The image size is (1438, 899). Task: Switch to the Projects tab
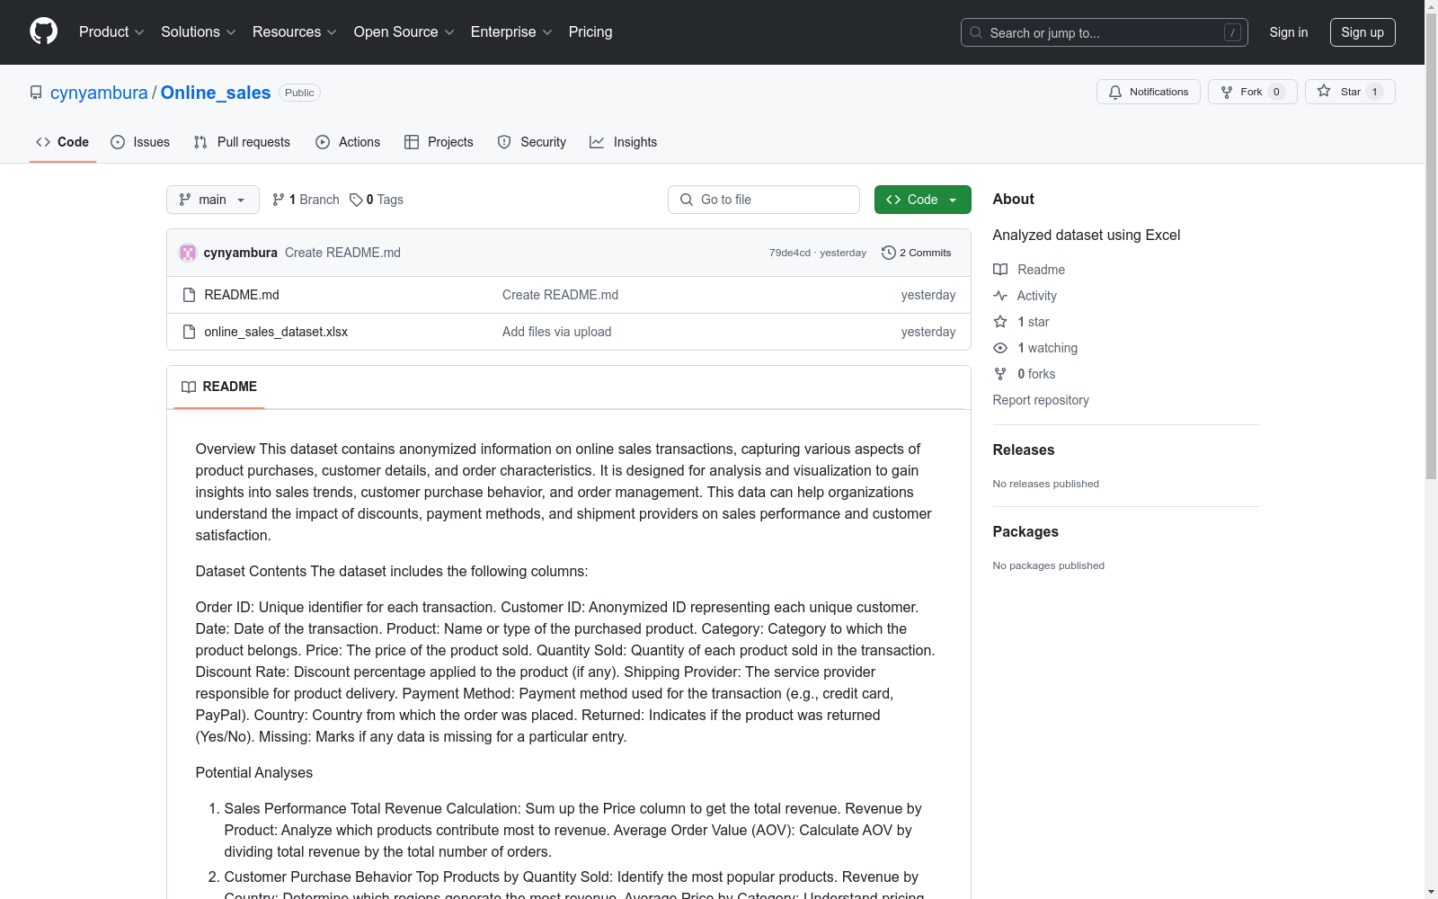click(439, 142)
